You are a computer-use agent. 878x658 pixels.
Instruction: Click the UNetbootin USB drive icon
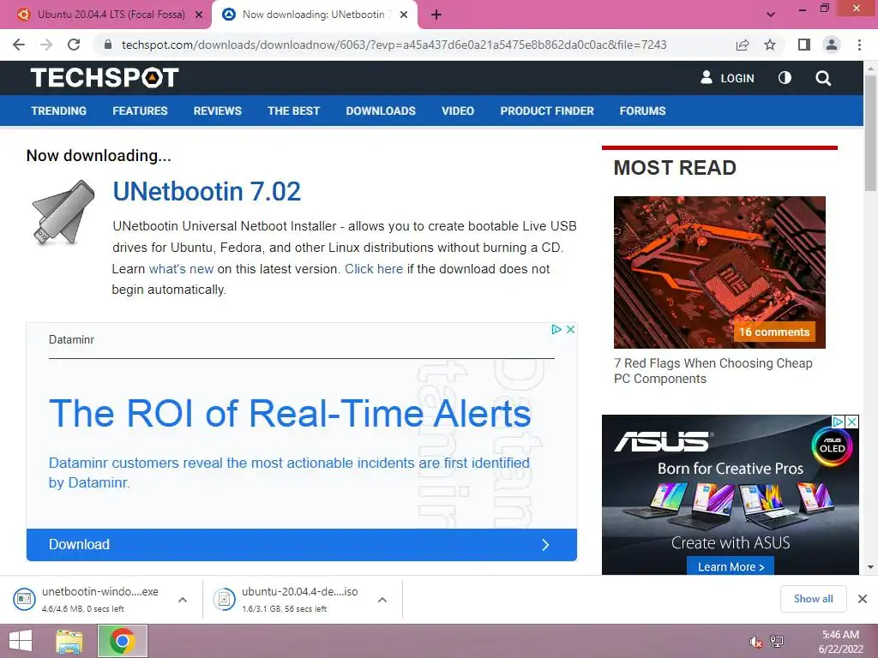63,212
